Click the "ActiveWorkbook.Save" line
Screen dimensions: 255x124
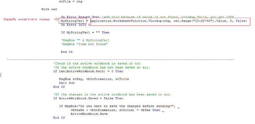coord(89,114)
